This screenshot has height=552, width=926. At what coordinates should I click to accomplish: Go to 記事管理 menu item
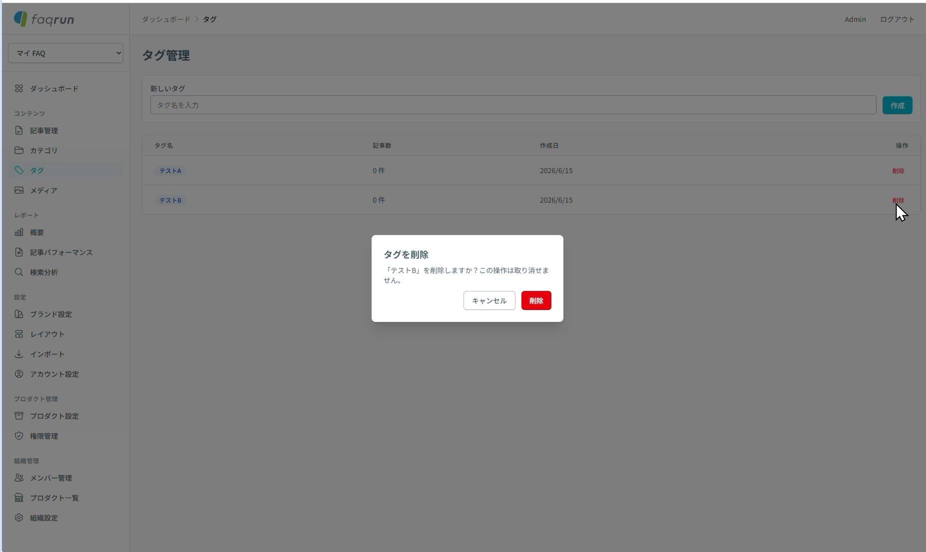point(65,130)
